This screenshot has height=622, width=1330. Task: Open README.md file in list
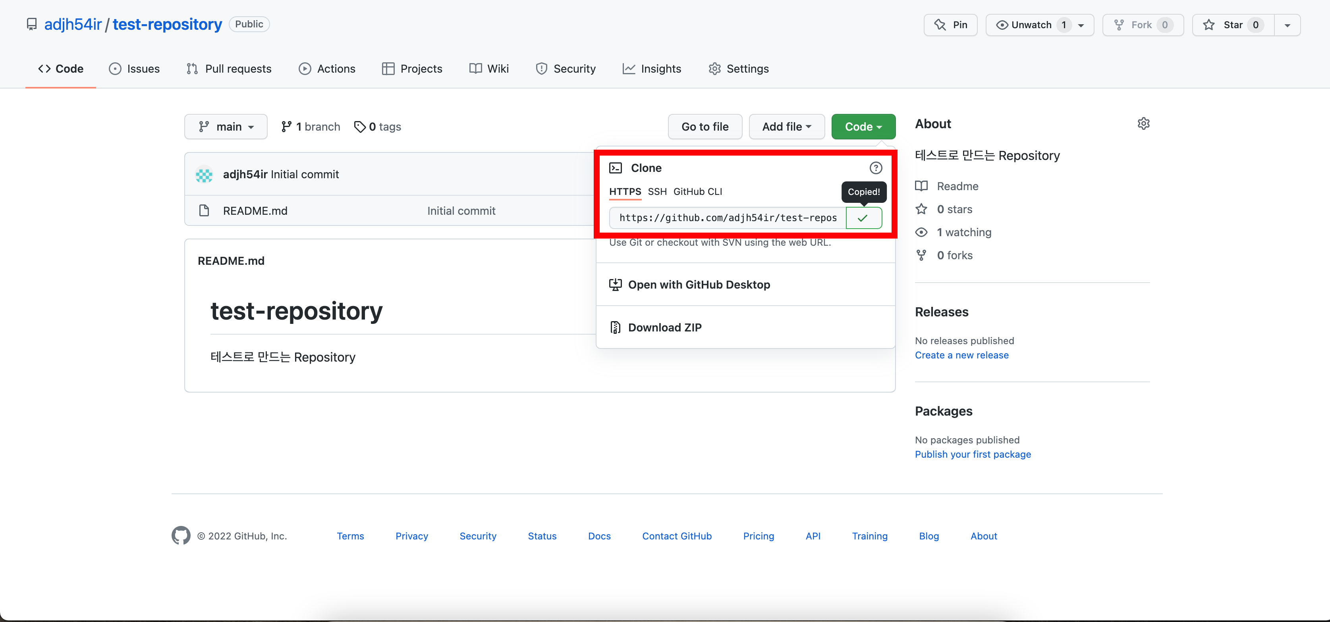point(255,211)
